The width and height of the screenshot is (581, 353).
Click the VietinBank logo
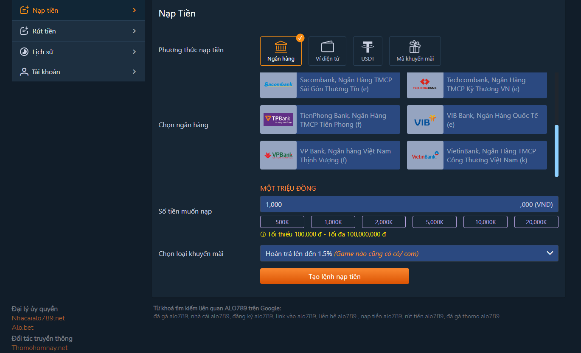click(425, 155)
